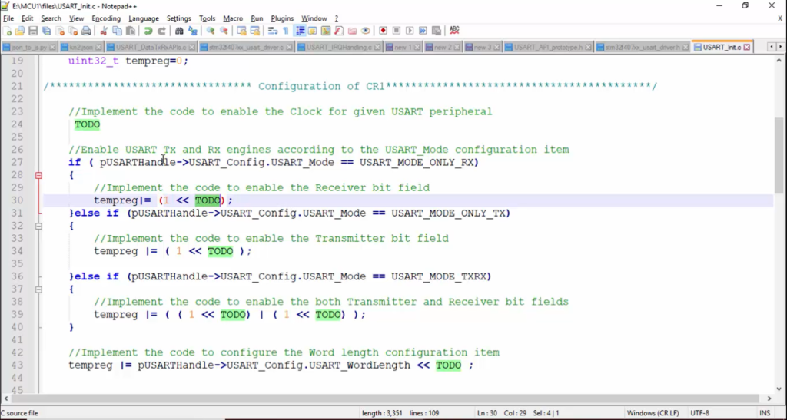Close the new 1 tab

tap(418, 47)
